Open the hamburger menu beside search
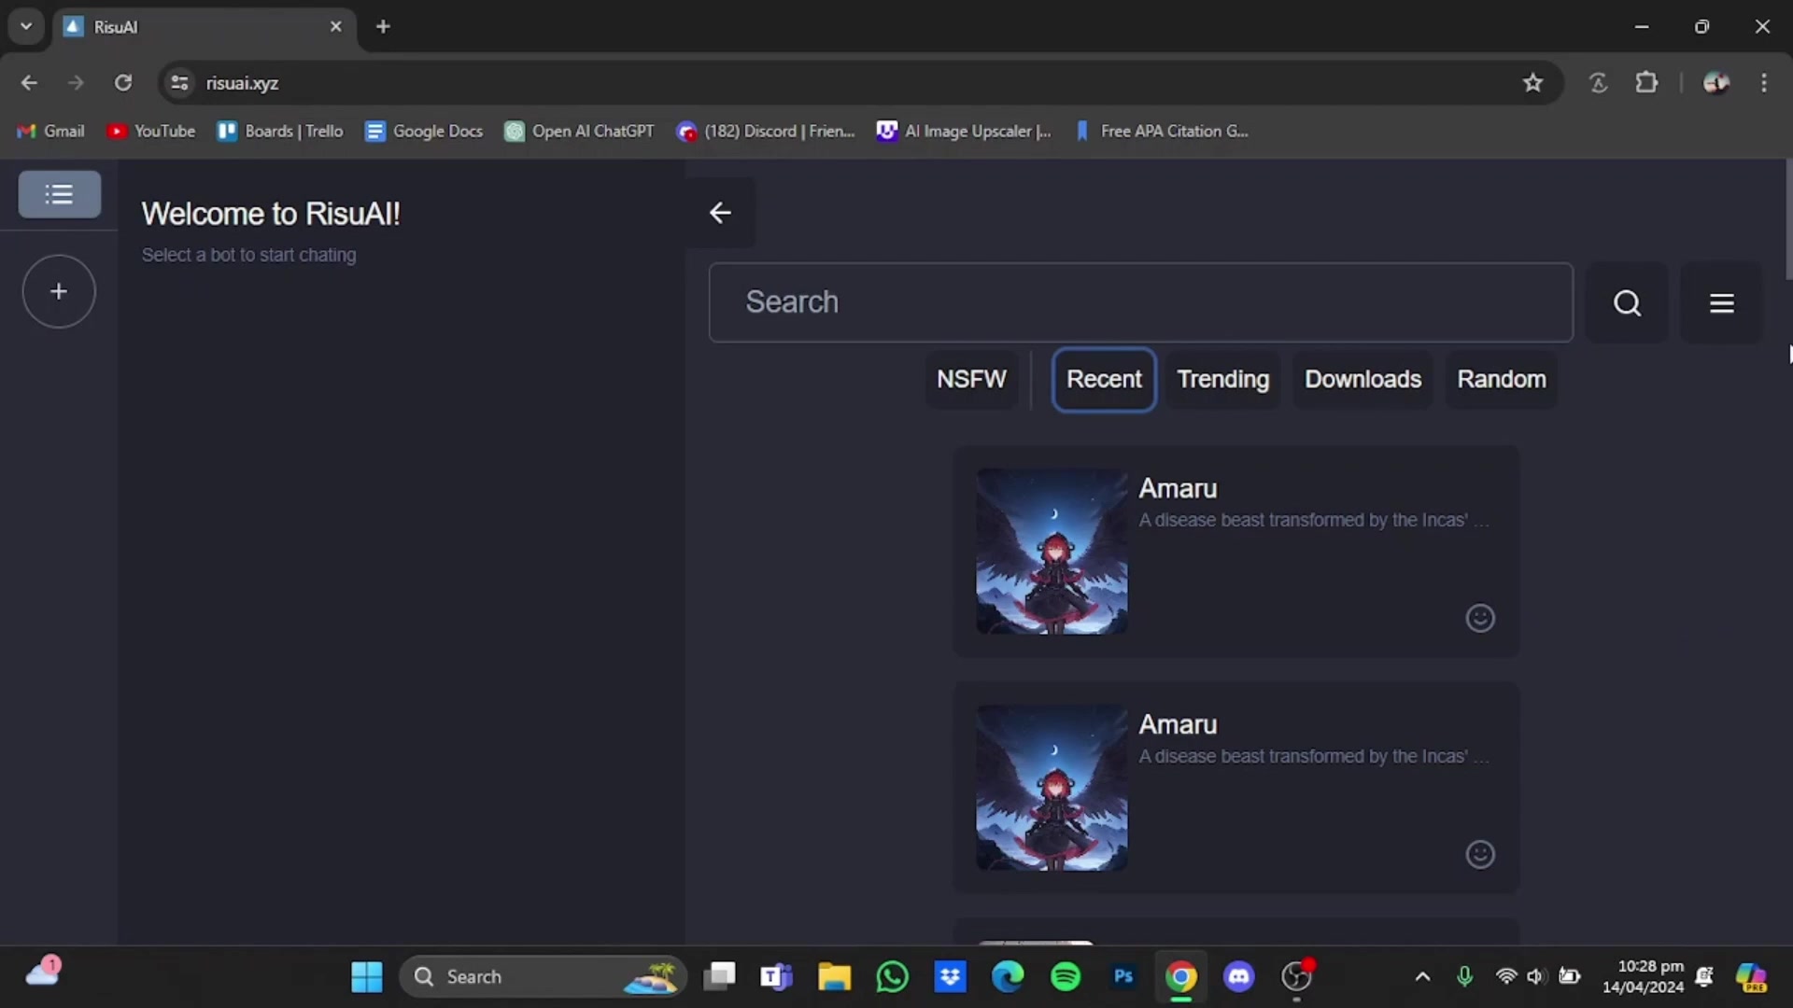Image resolution: width=1793 pixels, height=1008 pixels. [x=1721, y=302]
